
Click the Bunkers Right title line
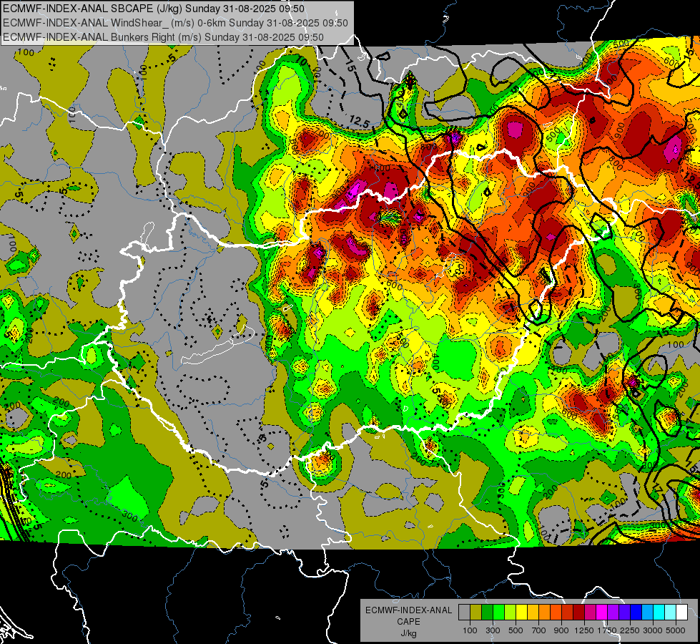click(x=163, y=37)
